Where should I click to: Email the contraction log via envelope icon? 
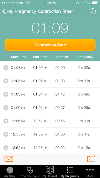(9, 159)
